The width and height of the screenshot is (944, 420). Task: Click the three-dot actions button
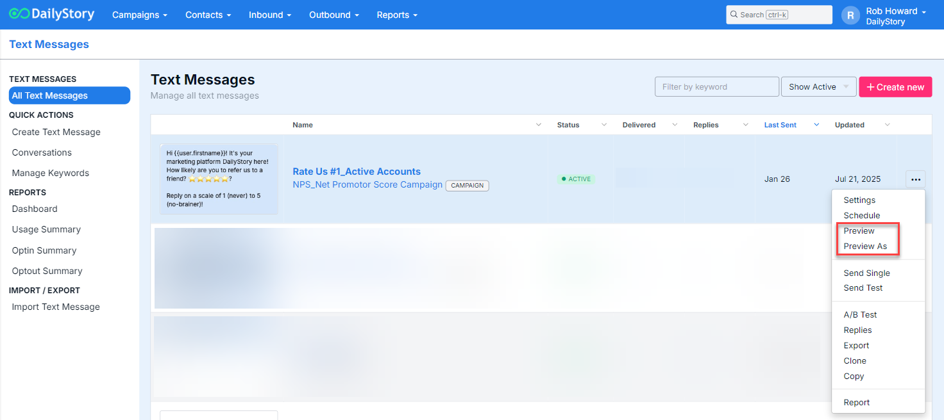tap(915, 179)
